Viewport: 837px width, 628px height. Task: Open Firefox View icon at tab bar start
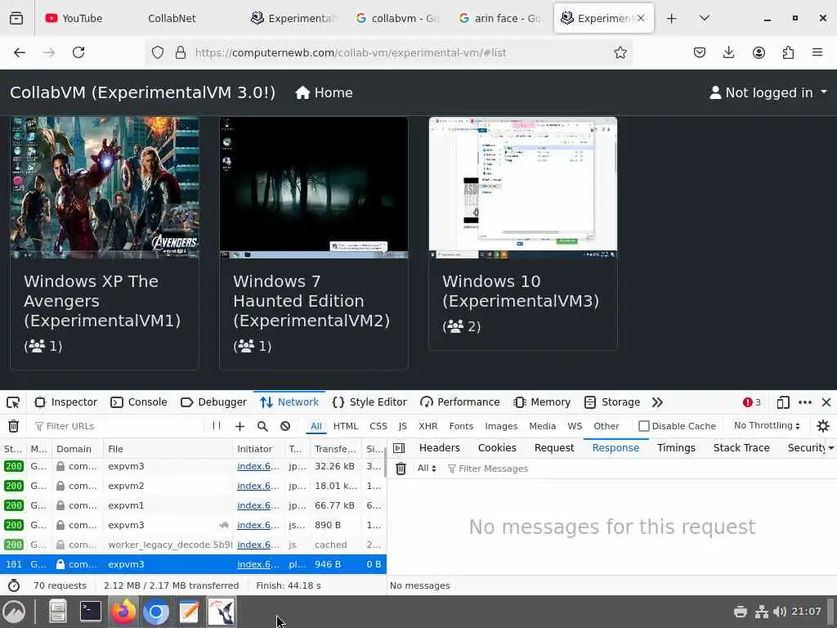tap(16, 18)
